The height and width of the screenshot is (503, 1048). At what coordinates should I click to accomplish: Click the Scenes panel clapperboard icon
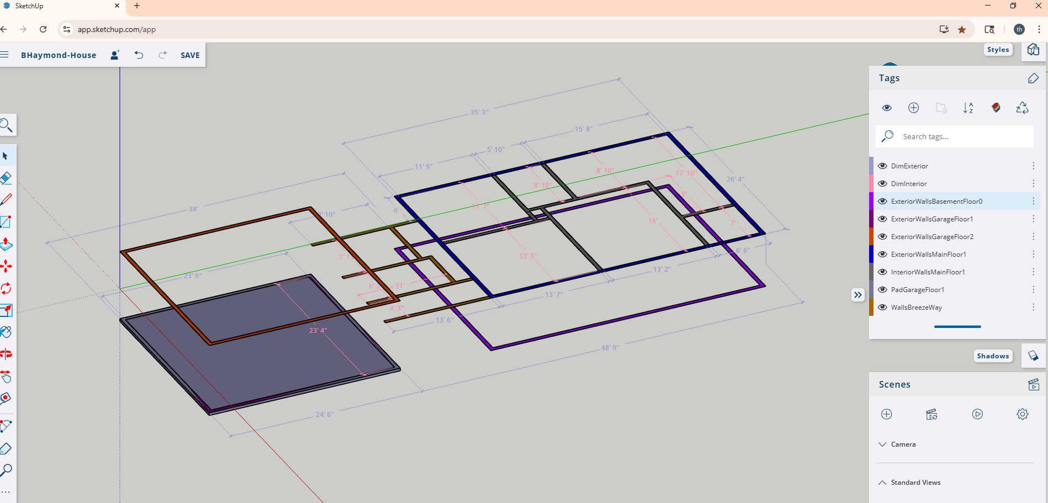click(1034, 384)
